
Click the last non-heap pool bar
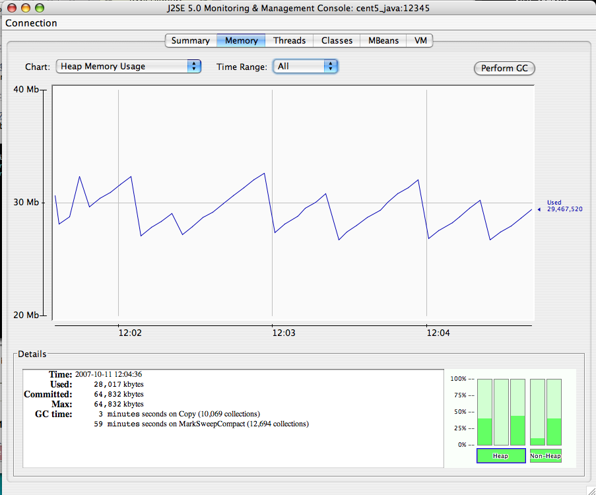click(554, 412)
